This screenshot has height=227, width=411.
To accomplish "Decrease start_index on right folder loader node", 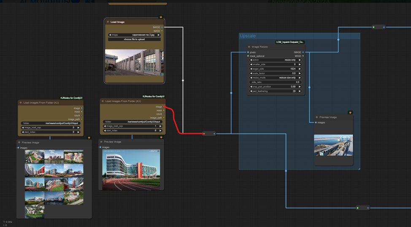I will [105, 131].
